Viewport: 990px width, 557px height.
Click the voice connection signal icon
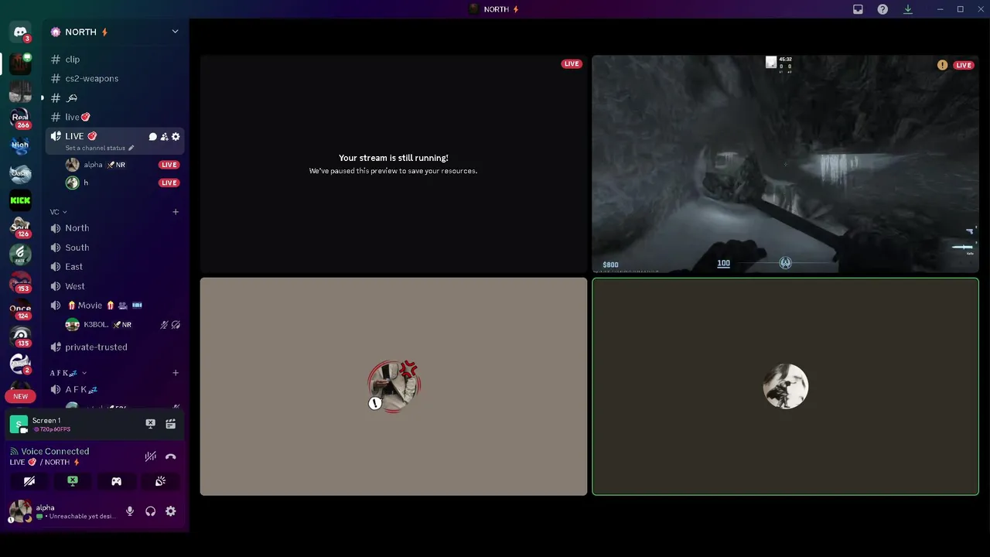pyautogui.click(x=13, y=451)
